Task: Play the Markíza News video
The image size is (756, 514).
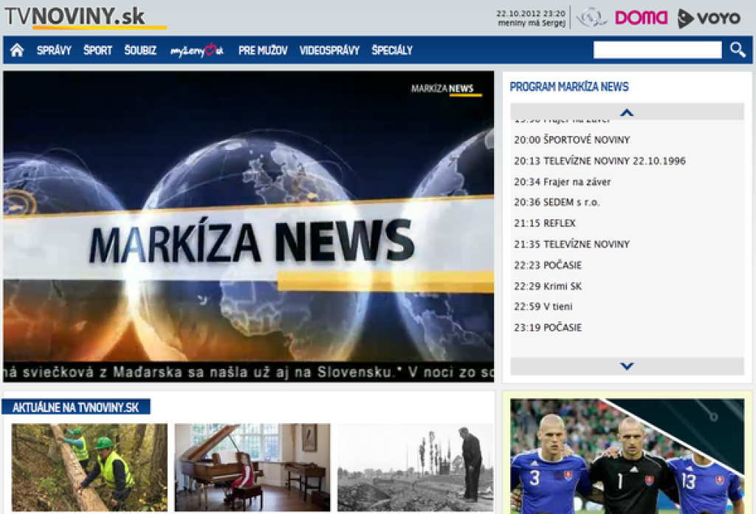Action: point(248,227)
